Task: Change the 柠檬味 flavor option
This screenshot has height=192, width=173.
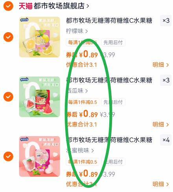Action: 77,31
